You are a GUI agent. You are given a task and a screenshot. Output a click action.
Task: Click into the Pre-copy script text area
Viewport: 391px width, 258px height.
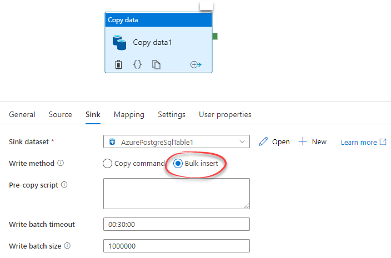177,194
